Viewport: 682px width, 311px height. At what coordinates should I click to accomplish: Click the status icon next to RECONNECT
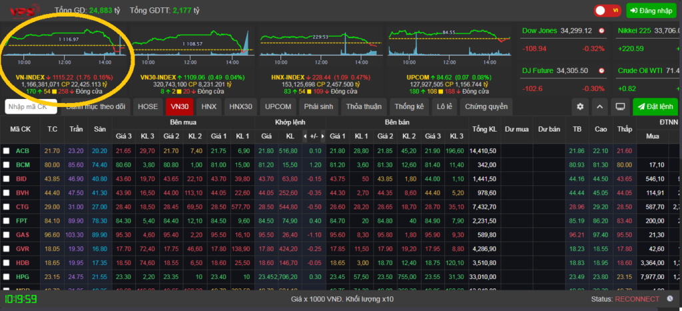tap(669, 299)
